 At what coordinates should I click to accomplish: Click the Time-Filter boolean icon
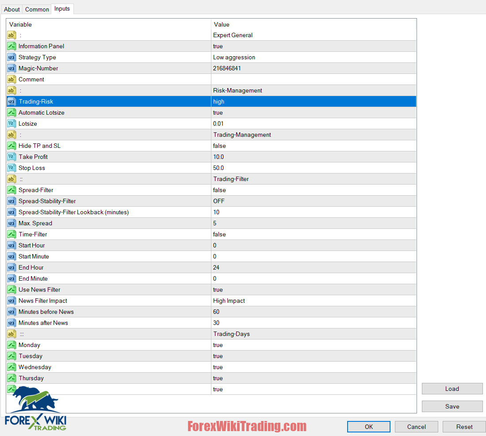click(11, 234)
